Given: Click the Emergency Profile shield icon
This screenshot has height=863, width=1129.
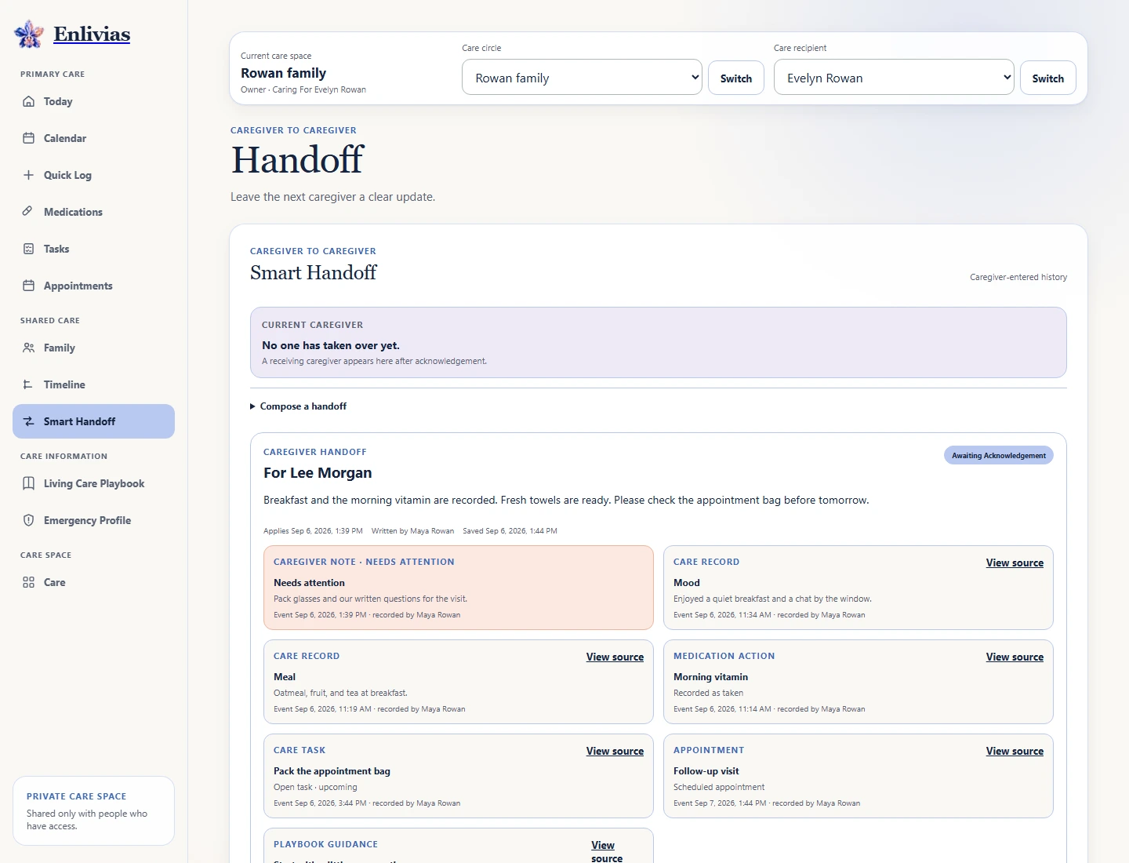Looking at the screenshot, I should 28,520.
